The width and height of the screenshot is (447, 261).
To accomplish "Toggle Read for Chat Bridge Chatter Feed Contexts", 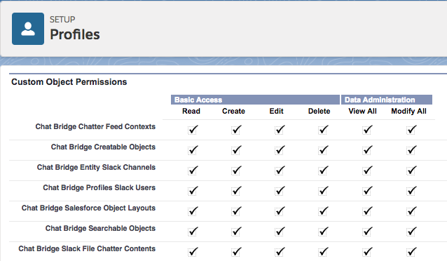I will (193, 130).
